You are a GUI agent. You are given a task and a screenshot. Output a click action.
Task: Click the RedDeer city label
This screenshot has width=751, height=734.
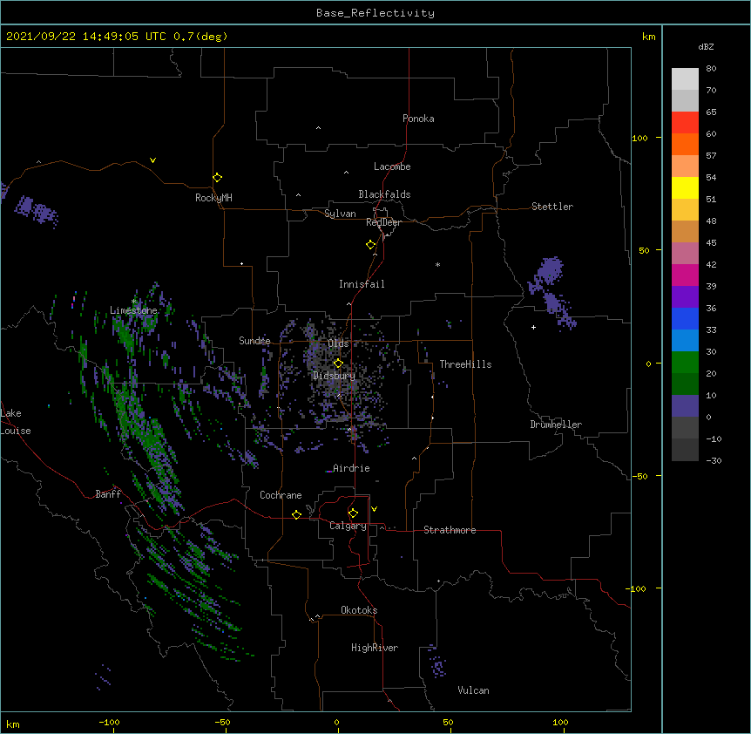click(383, 222)
